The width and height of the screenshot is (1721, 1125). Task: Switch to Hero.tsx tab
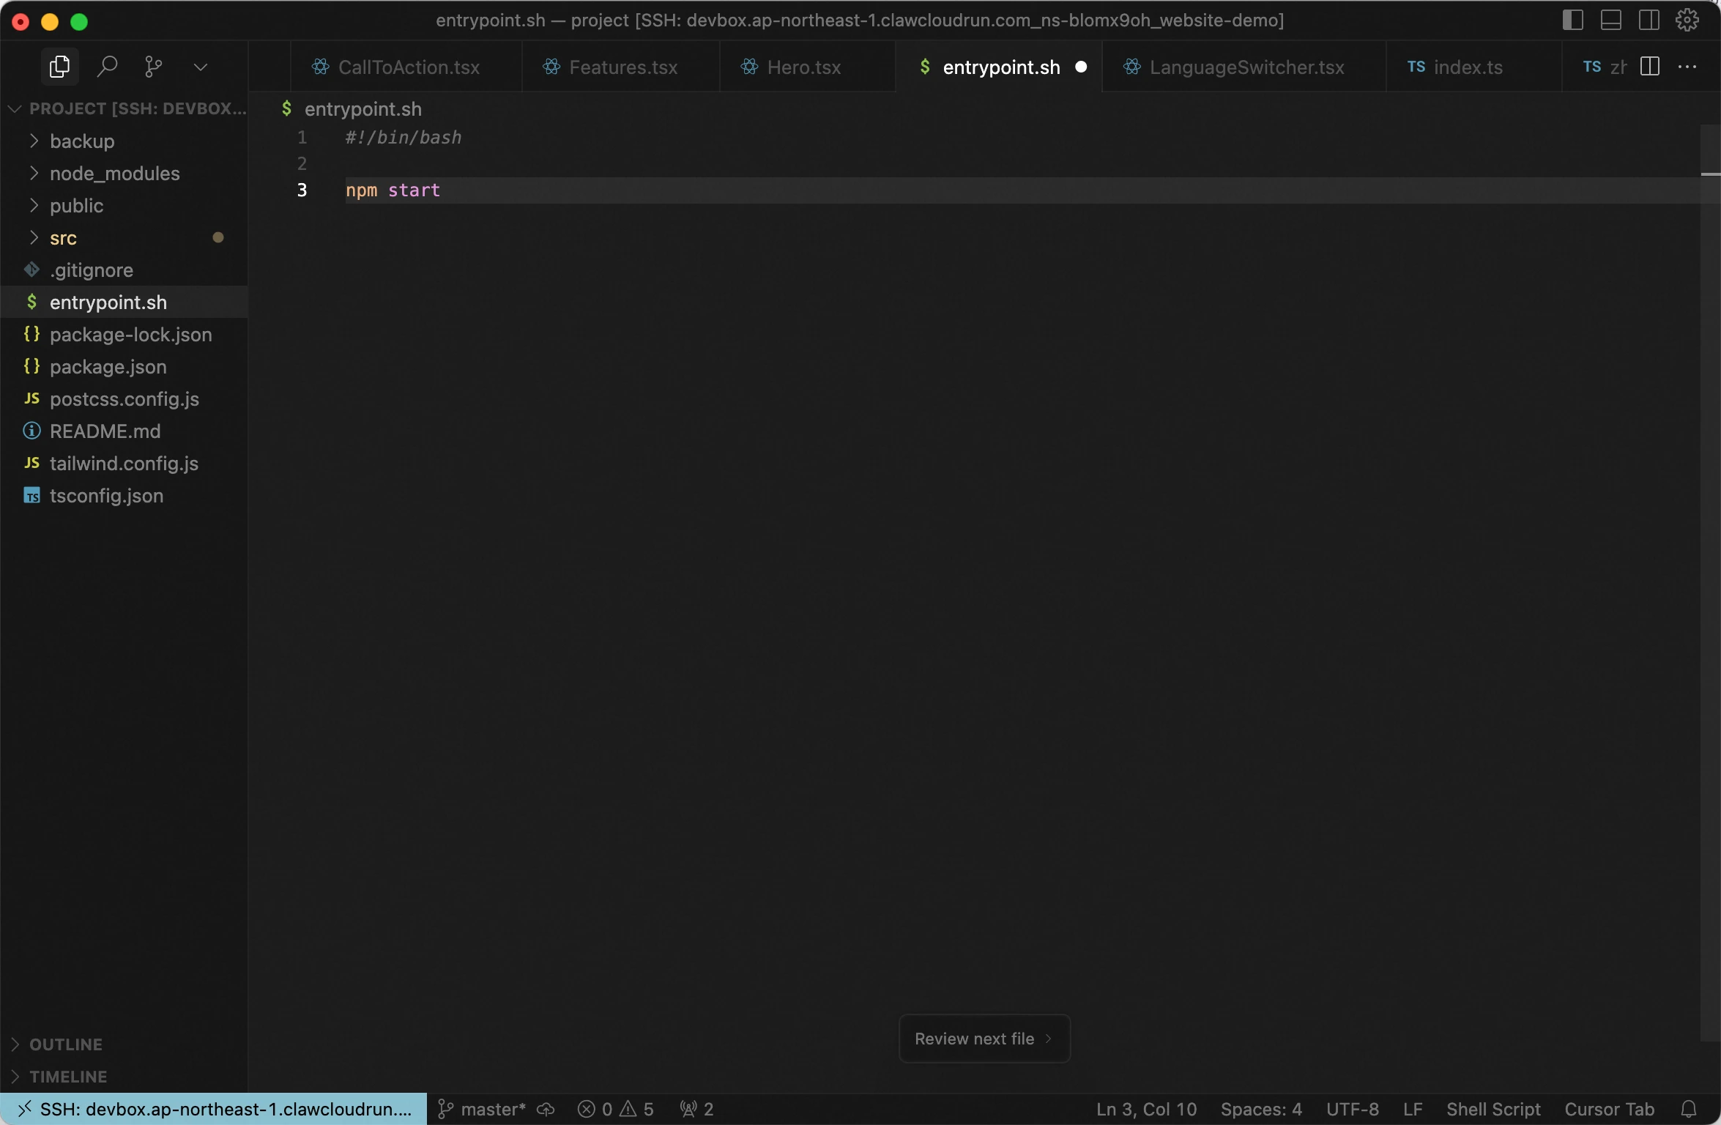(807, 67)
